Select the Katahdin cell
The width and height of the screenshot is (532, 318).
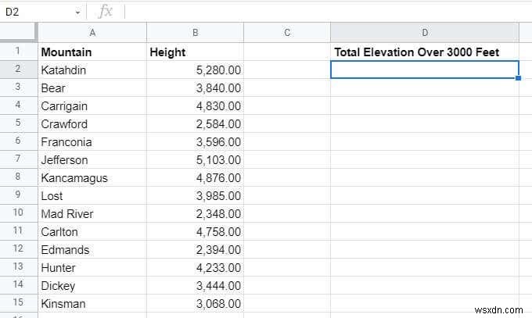tap(92, 70)
